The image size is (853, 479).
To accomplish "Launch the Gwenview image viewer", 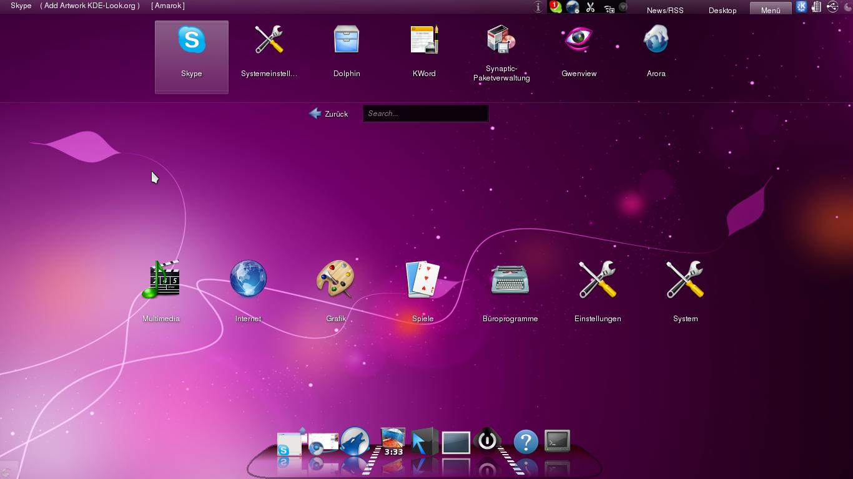I will click(x=579, y=51).
